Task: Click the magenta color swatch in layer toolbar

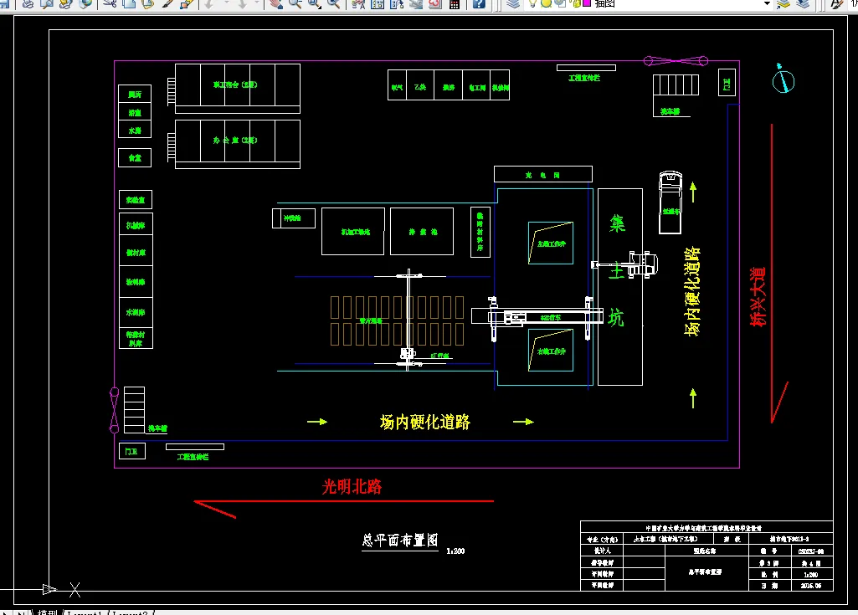Action: click(587, 6)
